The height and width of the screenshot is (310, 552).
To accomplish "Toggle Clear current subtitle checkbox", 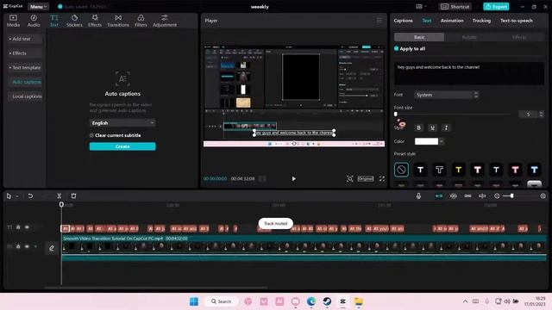I will pyautogui.click(x=91, y=135).
